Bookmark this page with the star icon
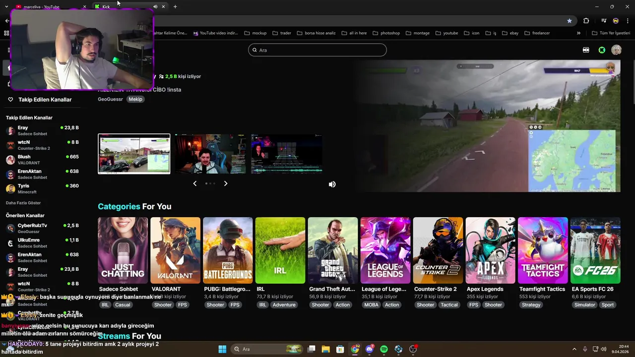The height and width of the screenshot is (357, 635). [570, 21]
